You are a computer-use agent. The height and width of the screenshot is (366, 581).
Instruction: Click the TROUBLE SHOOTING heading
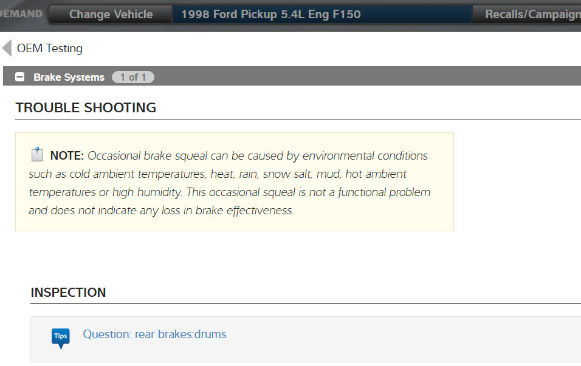(x=86, y=108)
